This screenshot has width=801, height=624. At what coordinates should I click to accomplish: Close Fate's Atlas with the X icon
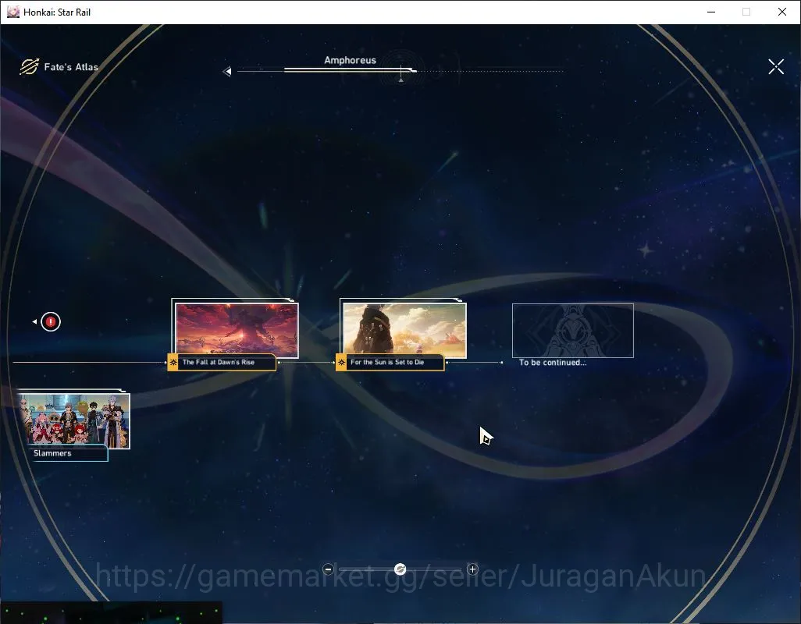tap(775, 66)
